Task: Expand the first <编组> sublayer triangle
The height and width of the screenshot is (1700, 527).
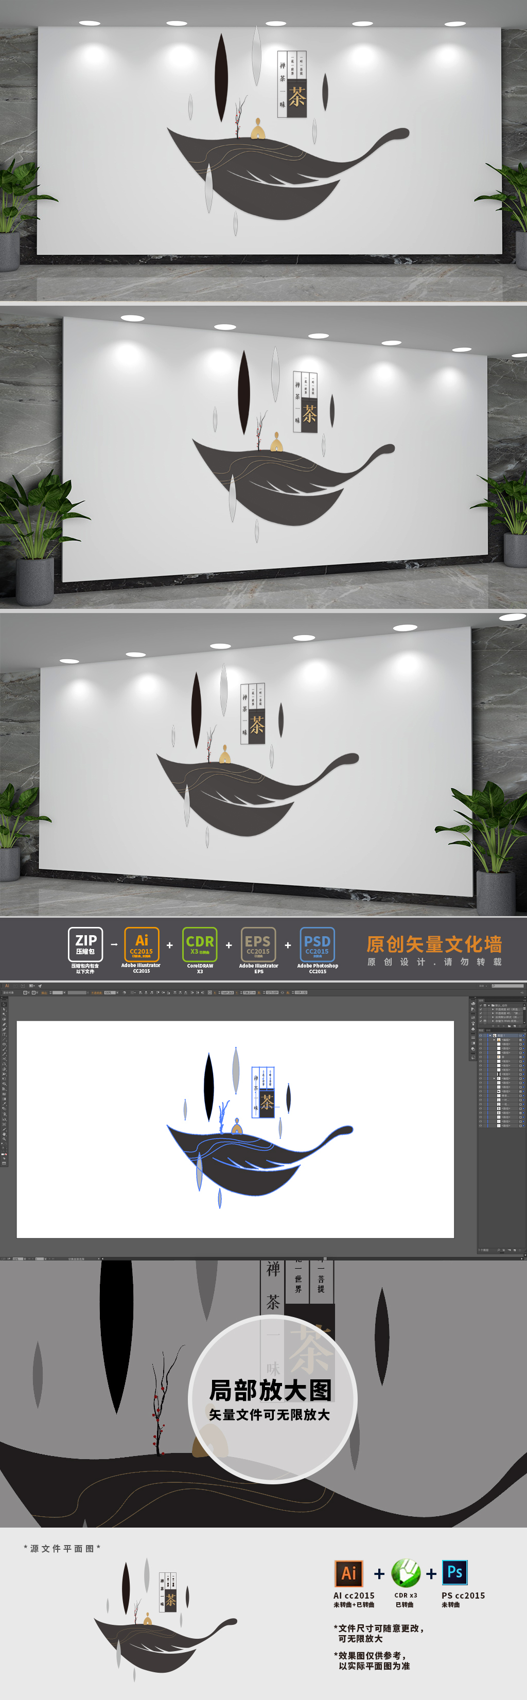Action: tap(494, 1040)
